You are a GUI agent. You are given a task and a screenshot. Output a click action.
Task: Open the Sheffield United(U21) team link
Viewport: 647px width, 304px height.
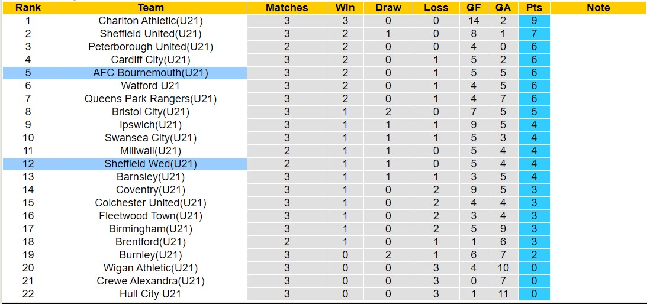(x=150, y=34)
